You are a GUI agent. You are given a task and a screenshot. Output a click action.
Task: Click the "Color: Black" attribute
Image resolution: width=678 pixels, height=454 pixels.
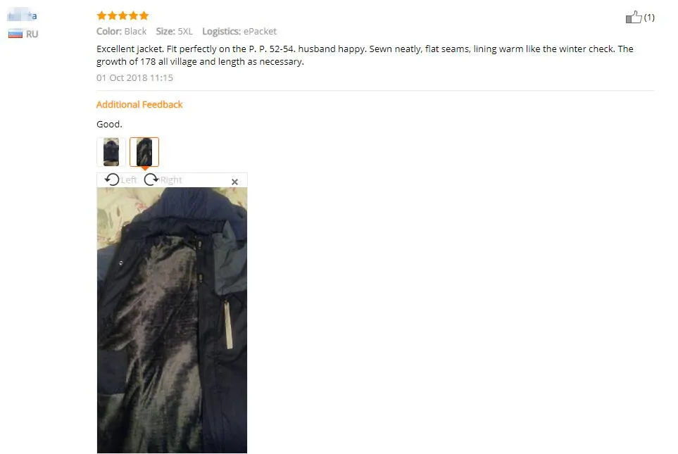pyautogui.click(x=122, y=31)
